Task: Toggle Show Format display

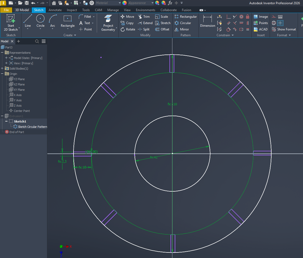Action: click(x=284, y=29)
